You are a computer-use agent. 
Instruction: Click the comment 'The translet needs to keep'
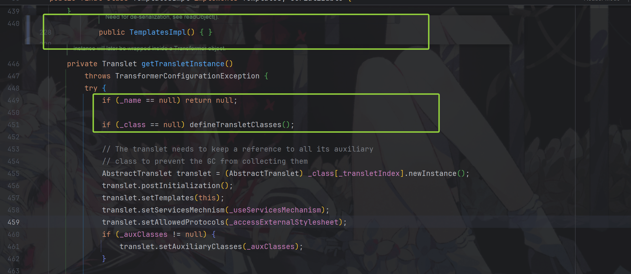tap(238, 149)
